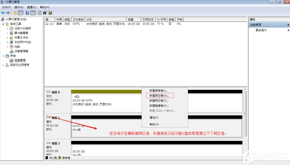Select the 性能 monitor icon

(11, 47)
